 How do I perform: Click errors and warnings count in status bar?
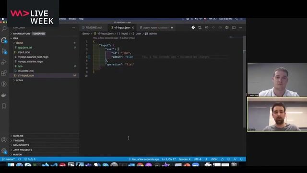pos(30,159)
